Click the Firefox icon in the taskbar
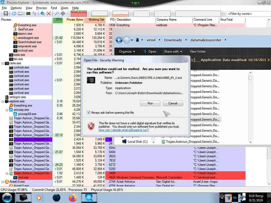 [73, 198]
